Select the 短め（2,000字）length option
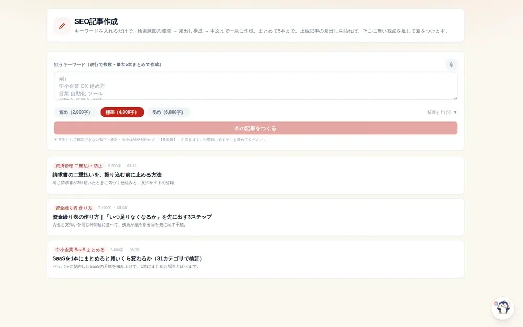 click(75, 112)
